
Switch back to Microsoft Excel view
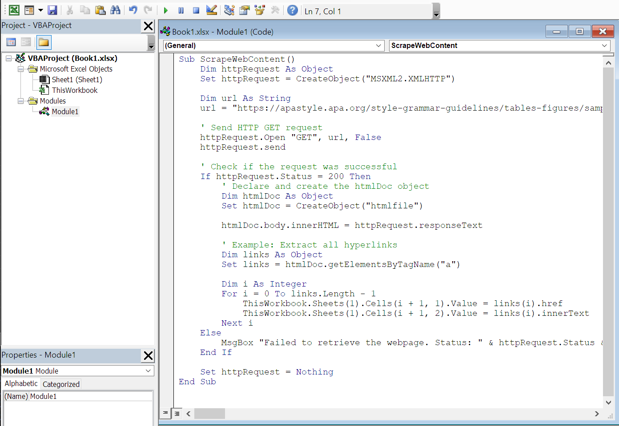14,10
